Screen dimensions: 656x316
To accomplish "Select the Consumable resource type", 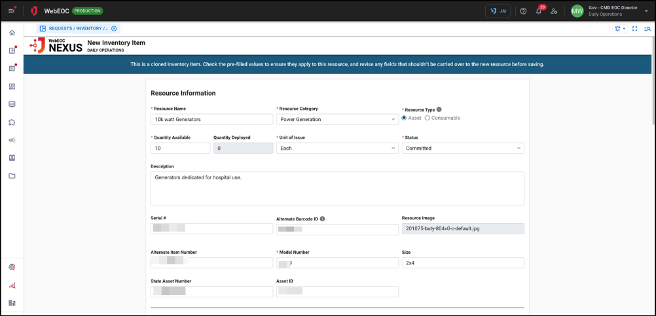I will [428, 118].
